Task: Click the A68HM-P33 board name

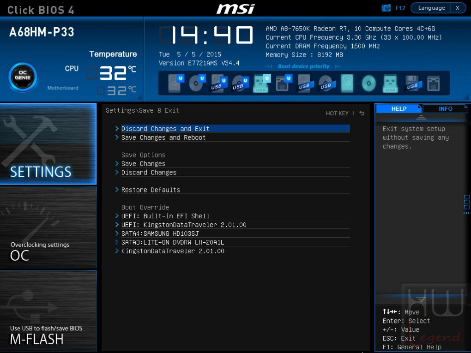Action: point(42,32)
